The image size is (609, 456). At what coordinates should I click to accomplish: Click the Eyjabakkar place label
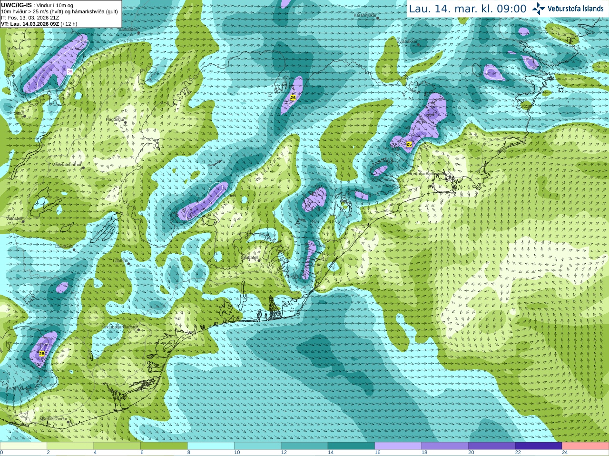point(407,41)
